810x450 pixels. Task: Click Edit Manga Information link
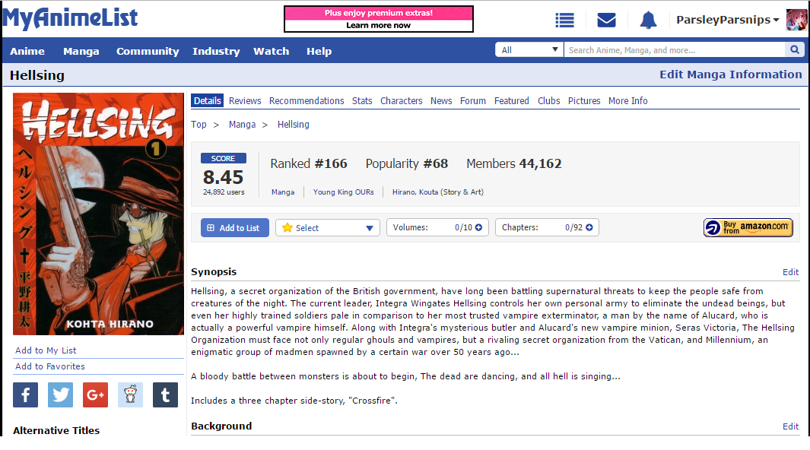(730, 74)
